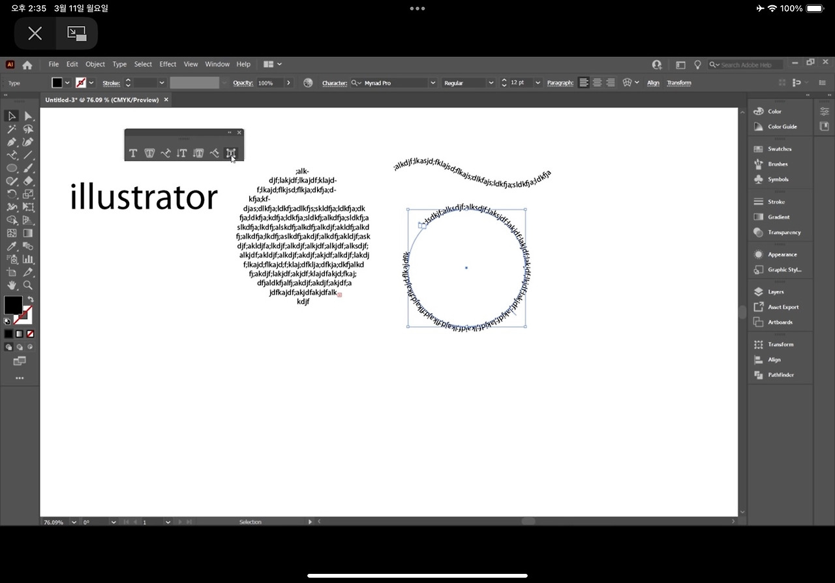Switch to Untitled-3 document tab
Screen dimensions: 835x583
click(102, 100)
